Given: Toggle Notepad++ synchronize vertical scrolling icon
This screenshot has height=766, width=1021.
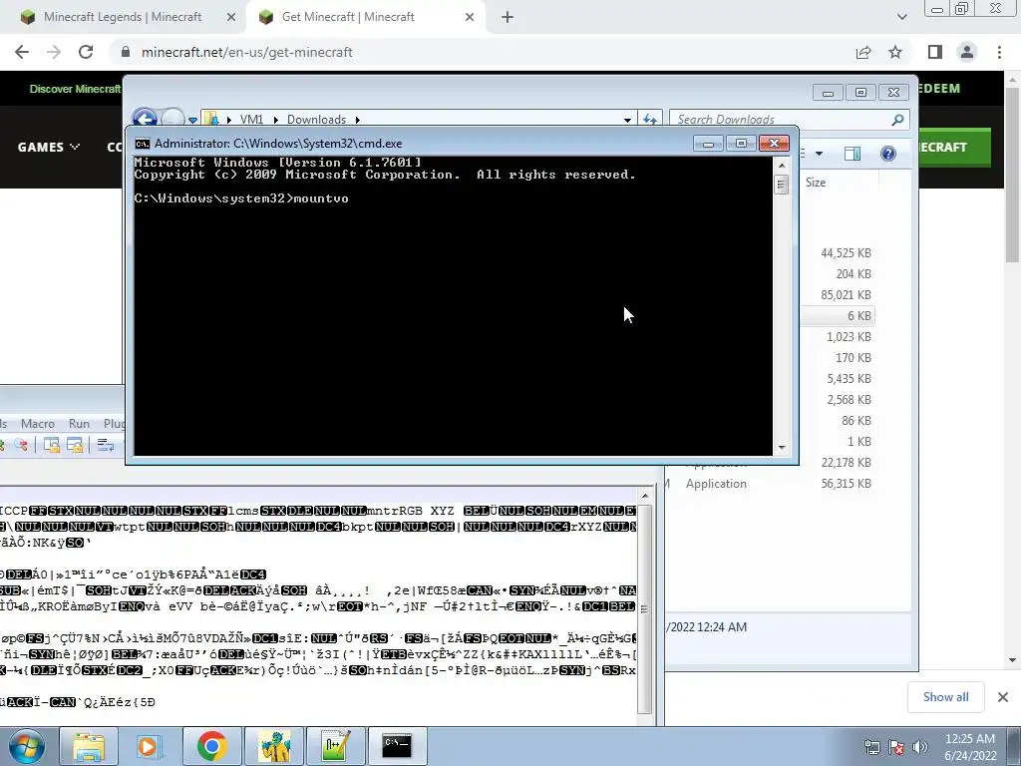Looking at the screenshot, I should [x=52, y=445].
